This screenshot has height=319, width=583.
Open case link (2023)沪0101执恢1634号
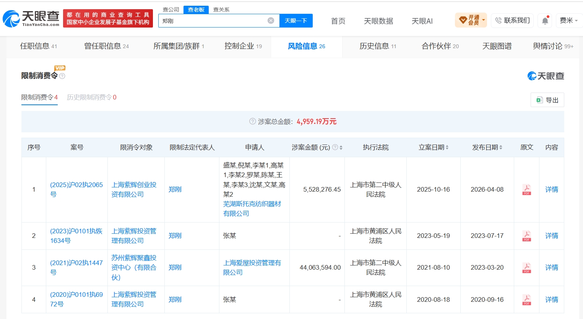[x=76, y=236]
